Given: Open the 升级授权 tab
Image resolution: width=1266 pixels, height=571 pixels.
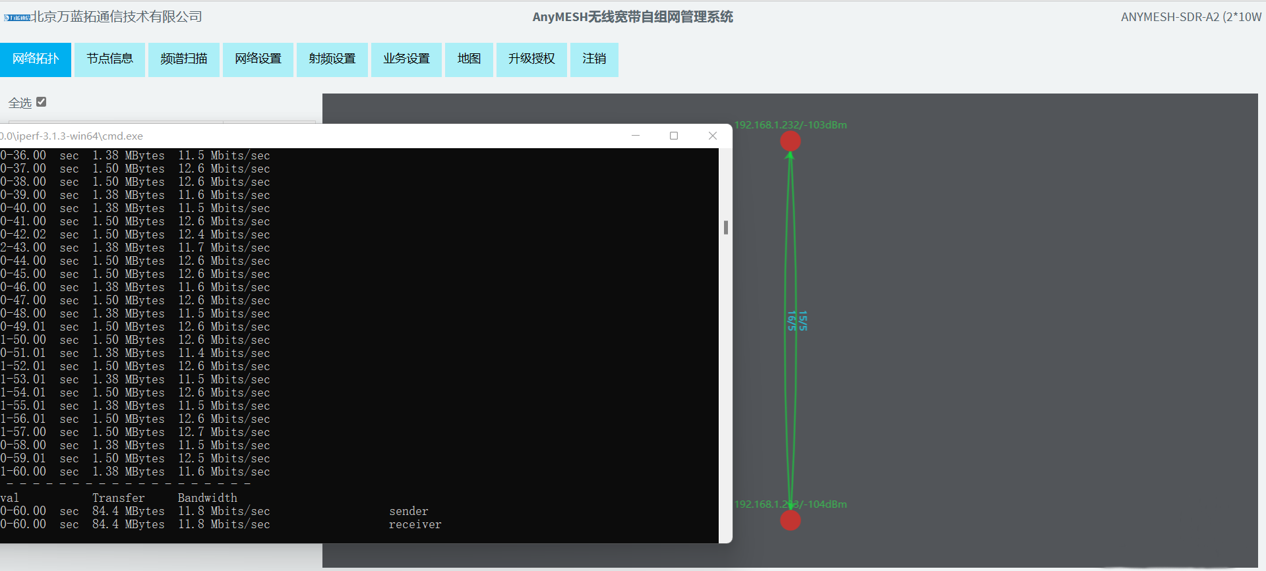Looking at the screenshot, I should (x=531, y=59).
